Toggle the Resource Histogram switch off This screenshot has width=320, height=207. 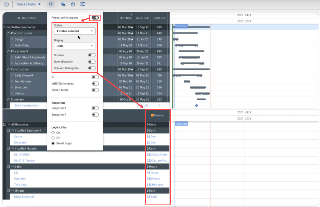pos(95,17)
